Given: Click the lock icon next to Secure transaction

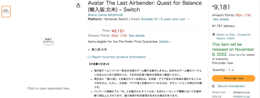Looking at the screenshot, I should pyautogui.click(x=214, y=86).
